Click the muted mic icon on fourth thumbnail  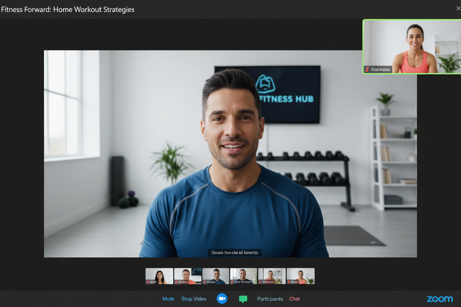coord(232,282)
